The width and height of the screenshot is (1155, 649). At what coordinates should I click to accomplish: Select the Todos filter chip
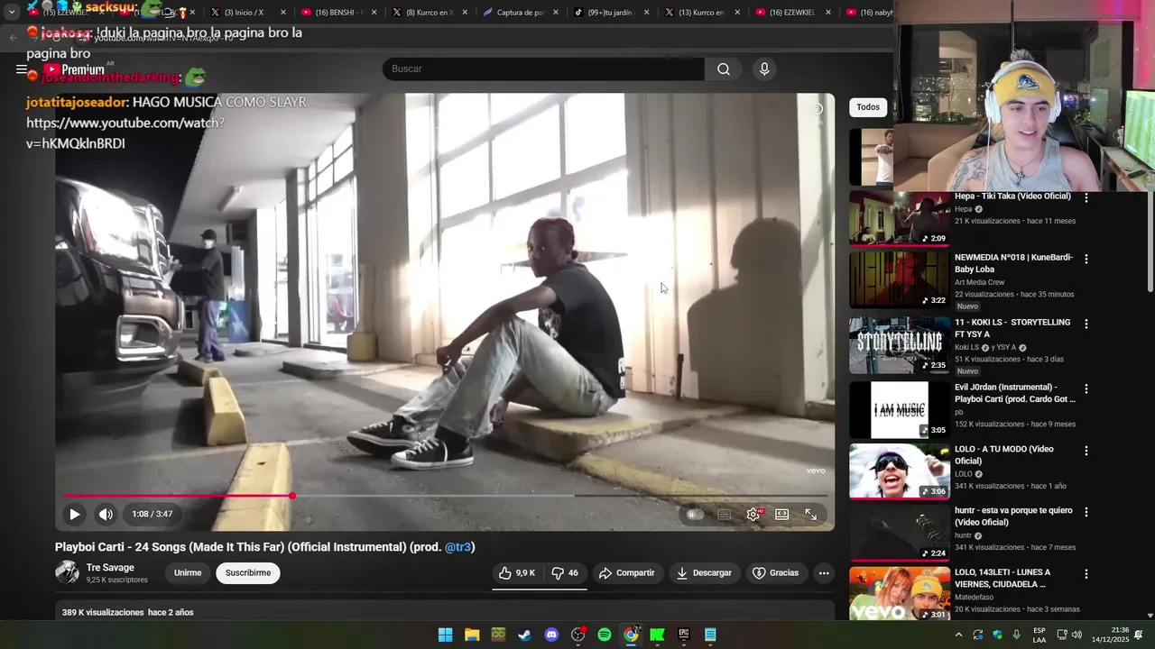click(868, 107)
